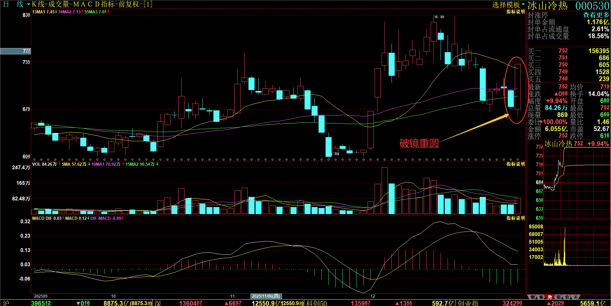Click the mini chart title 冰山冷热 752 +9.94%
Image resolution: width=611 pixels, height=306 pixels.
(x=577, y=143)
